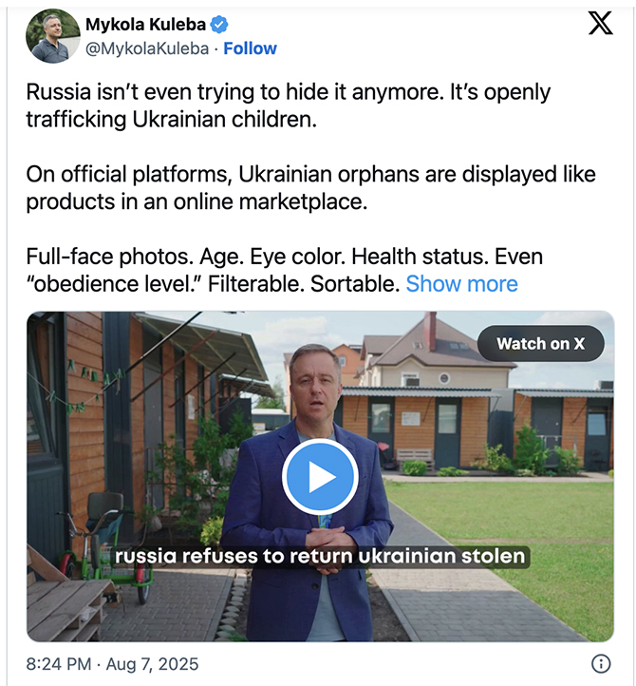Viewport: 636px width, 686px height.
Task: Click the man's face in video preview
Action: coord(315,385)
